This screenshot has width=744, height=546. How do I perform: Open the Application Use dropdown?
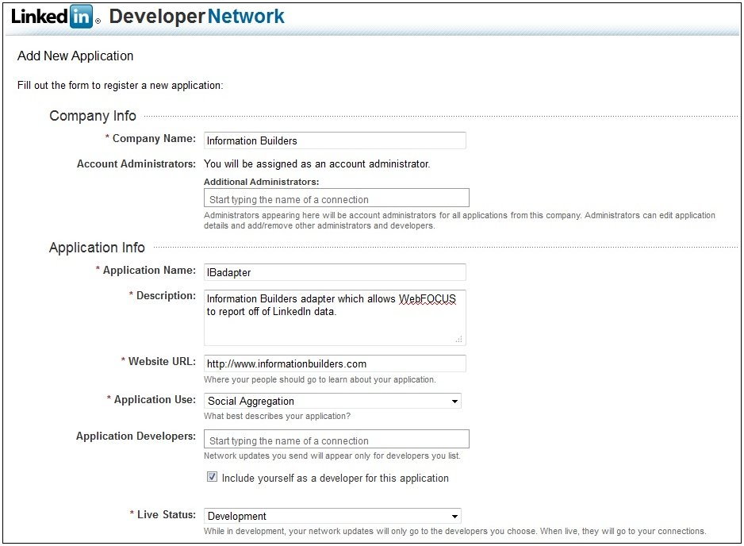pyautogui.click(x=332, y=401)
